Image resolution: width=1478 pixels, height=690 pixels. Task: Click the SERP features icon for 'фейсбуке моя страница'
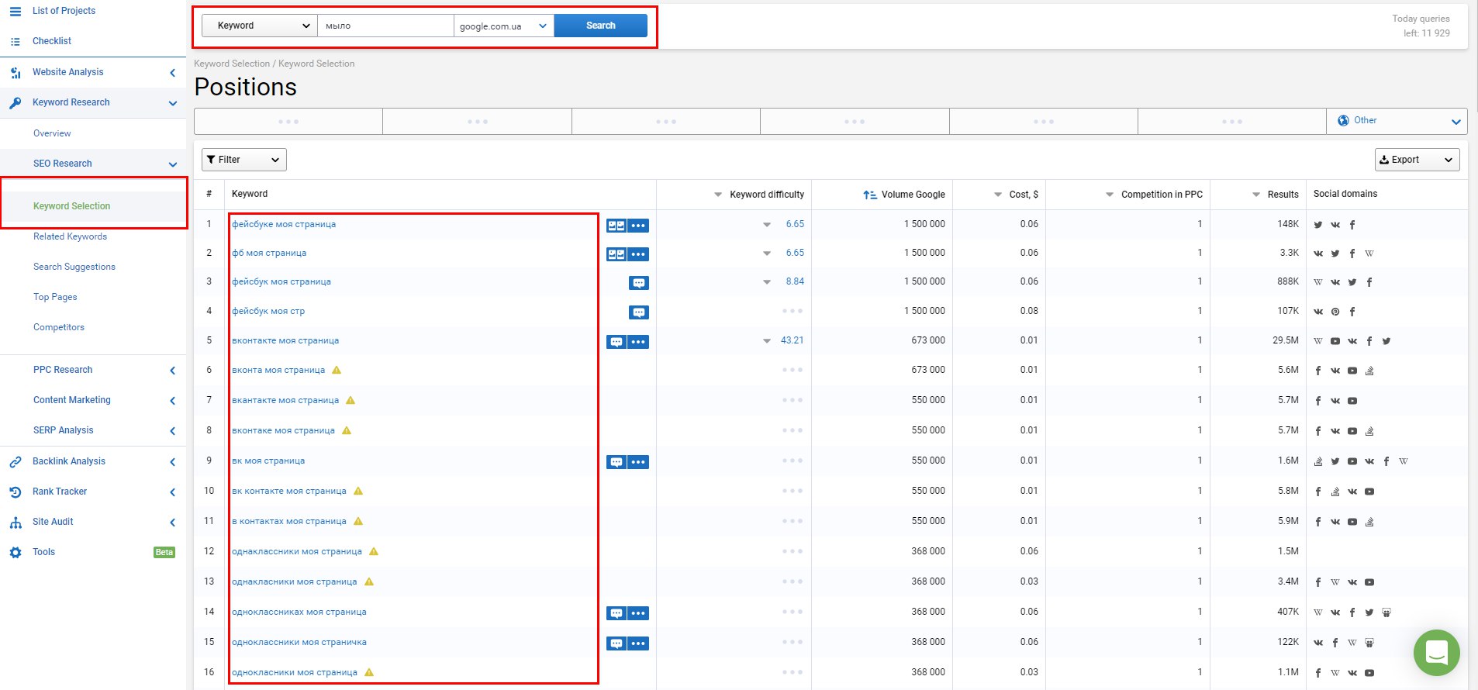coord(616,226)
